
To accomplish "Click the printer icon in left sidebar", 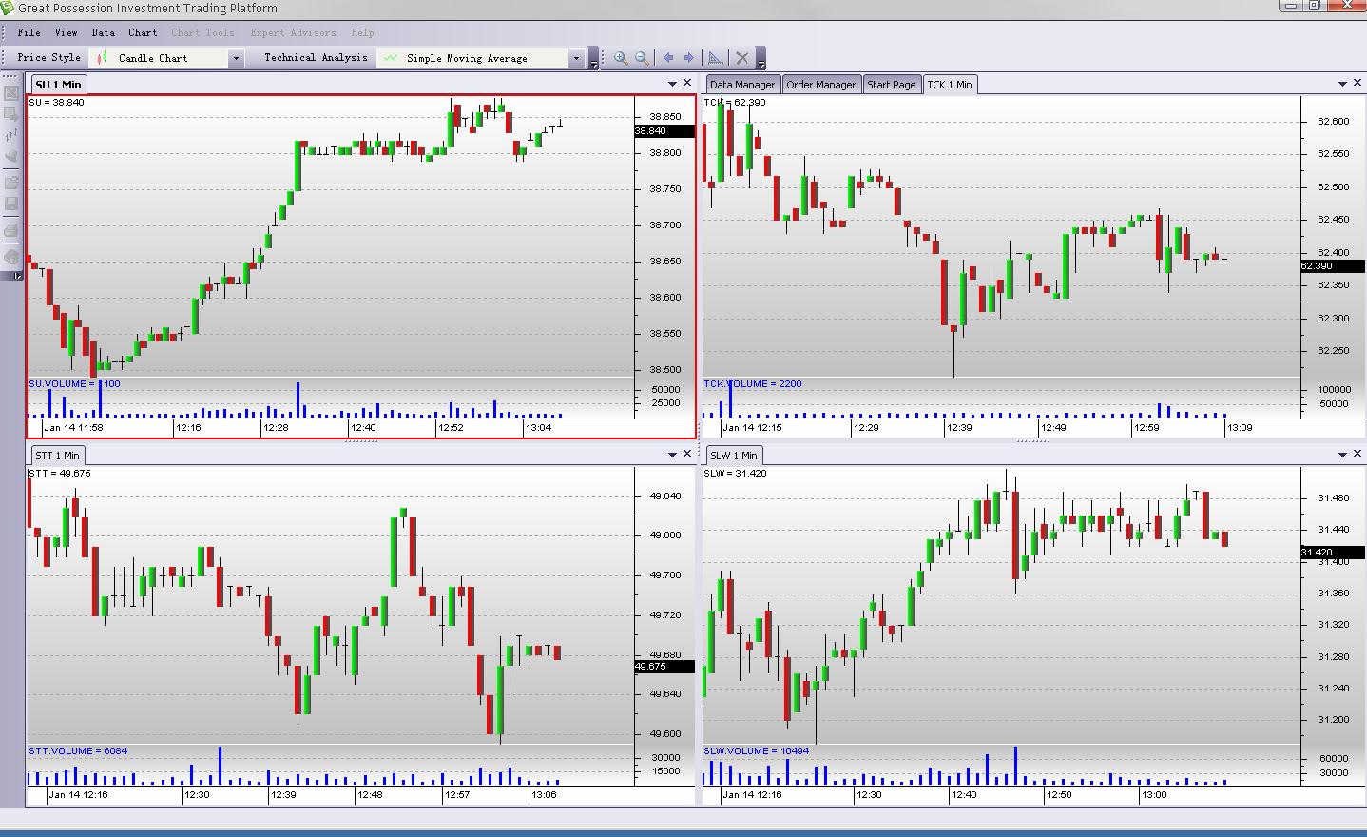I will [x=11, y=230].
